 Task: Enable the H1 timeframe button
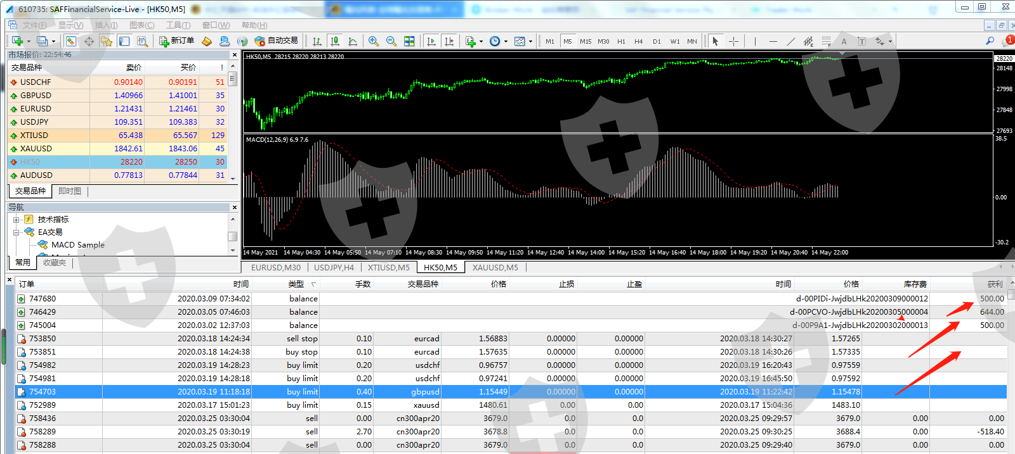tap(621, 41)
